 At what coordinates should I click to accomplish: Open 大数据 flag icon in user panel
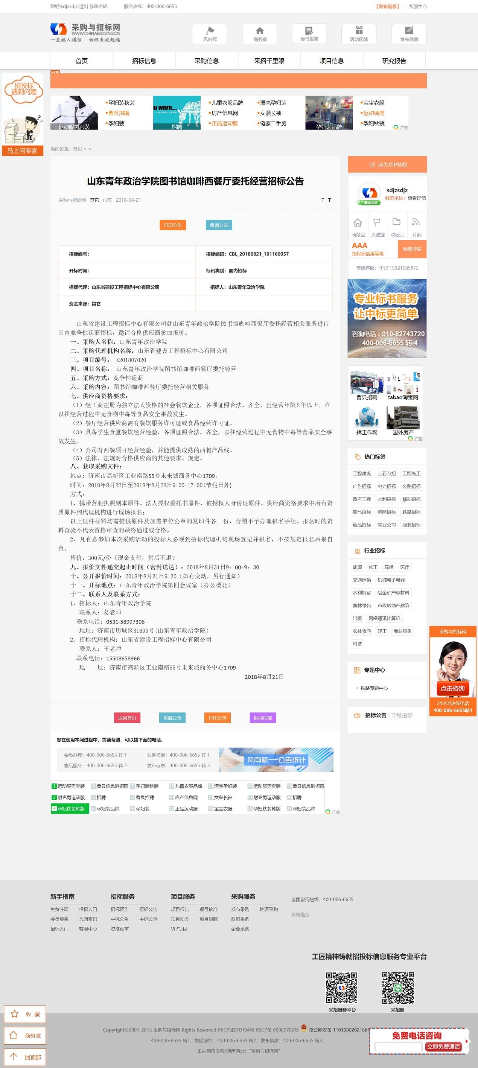point(377,223)
